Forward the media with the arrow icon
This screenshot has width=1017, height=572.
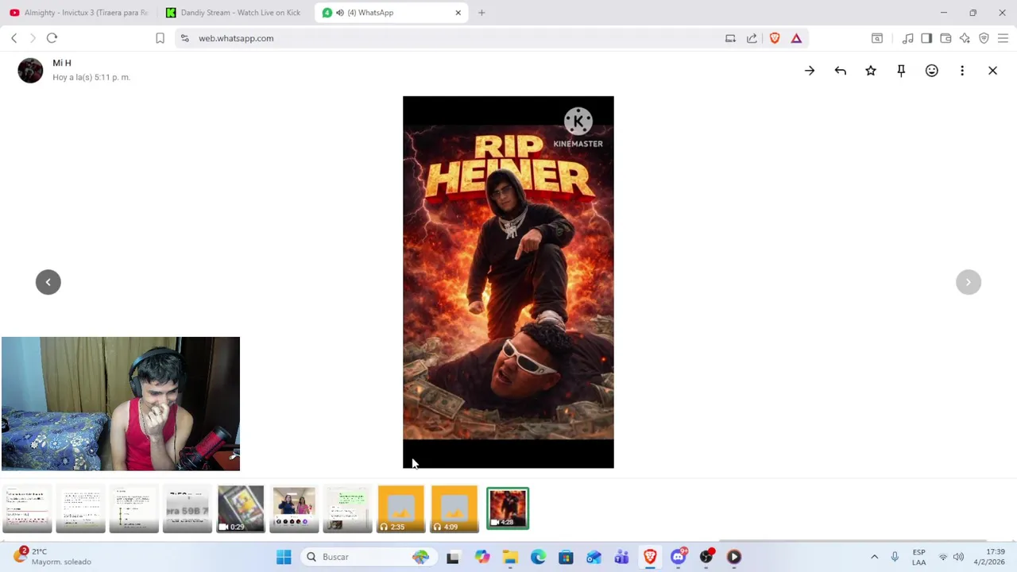(x=810, y=71)
